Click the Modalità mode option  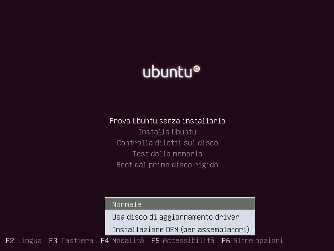(x=128, y=241)
